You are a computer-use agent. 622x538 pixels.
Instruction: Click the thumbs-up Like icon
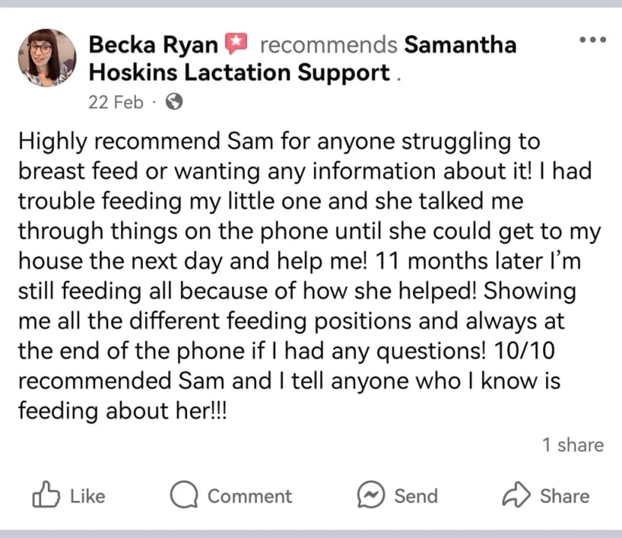pyautogui.click(x=46, y=494)
